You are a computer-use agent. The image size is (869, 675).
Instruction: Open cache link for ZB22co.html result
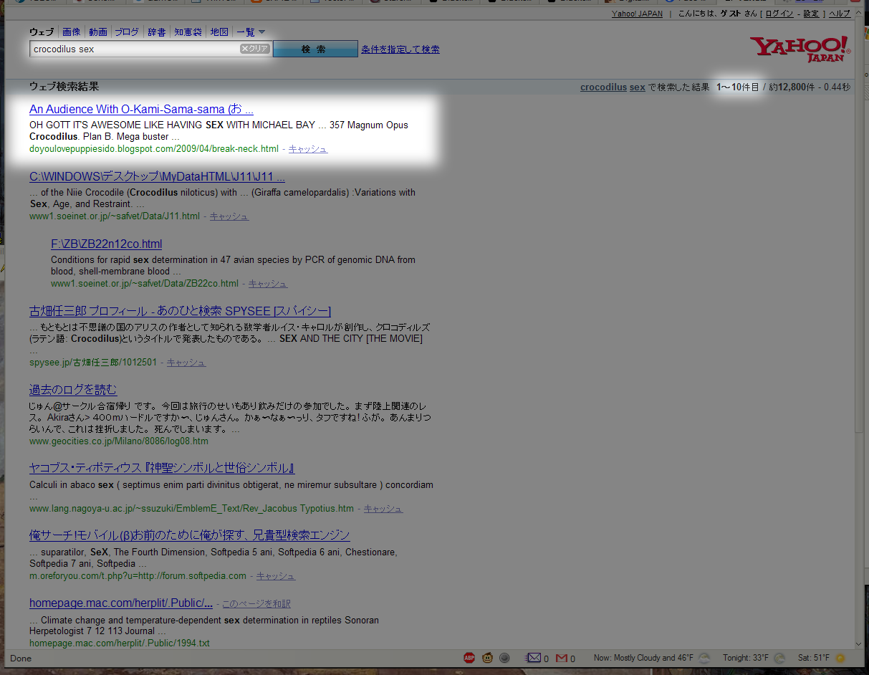click(268, 283)
